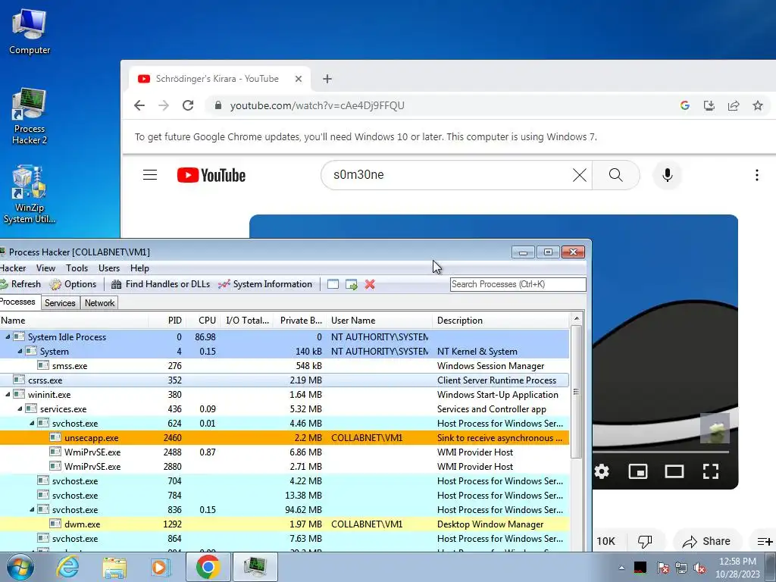The height and width of the screenshot is (582, 776).
Task: Select the dwm.exe process row
Action: 284,524
